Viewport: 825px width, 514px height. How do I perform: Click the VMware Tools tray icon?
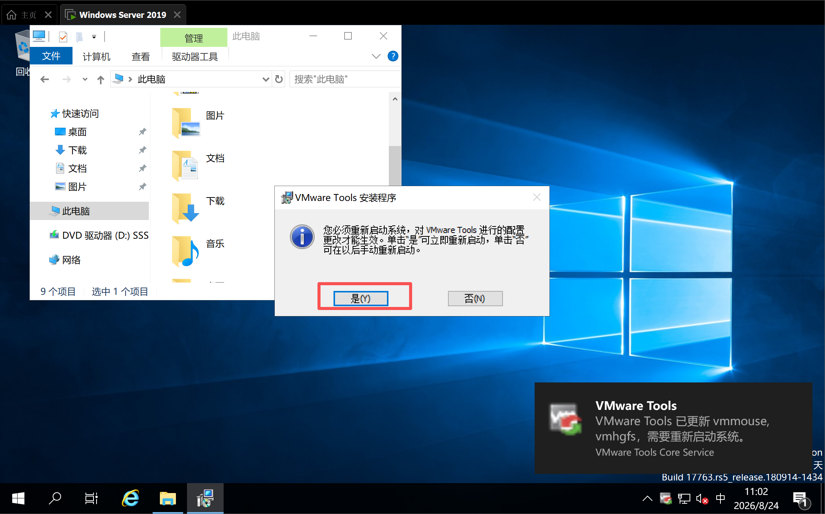[666, 498]
